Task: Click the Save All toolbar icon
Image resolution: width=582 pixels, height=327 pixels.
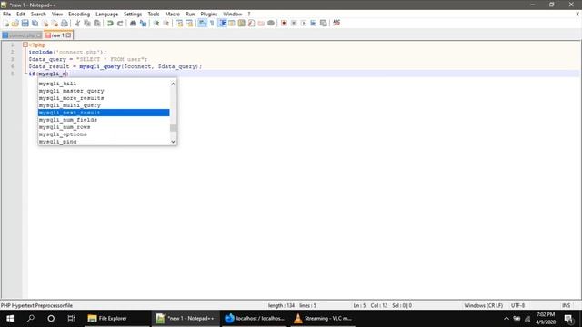Action: tap(35, 24)
